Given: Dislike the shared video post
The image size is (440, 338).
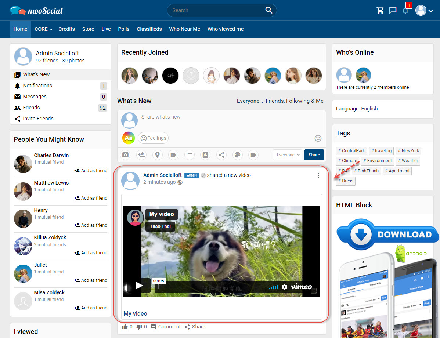Looking at the screenshot, I should [139, 327].
